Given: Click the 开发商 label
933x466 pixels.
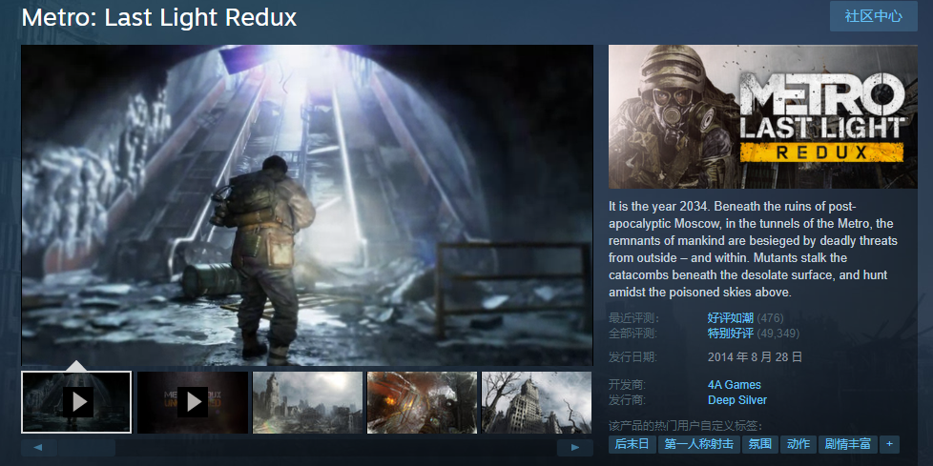Looking at the screenshot, I should (x=627, y=385).
